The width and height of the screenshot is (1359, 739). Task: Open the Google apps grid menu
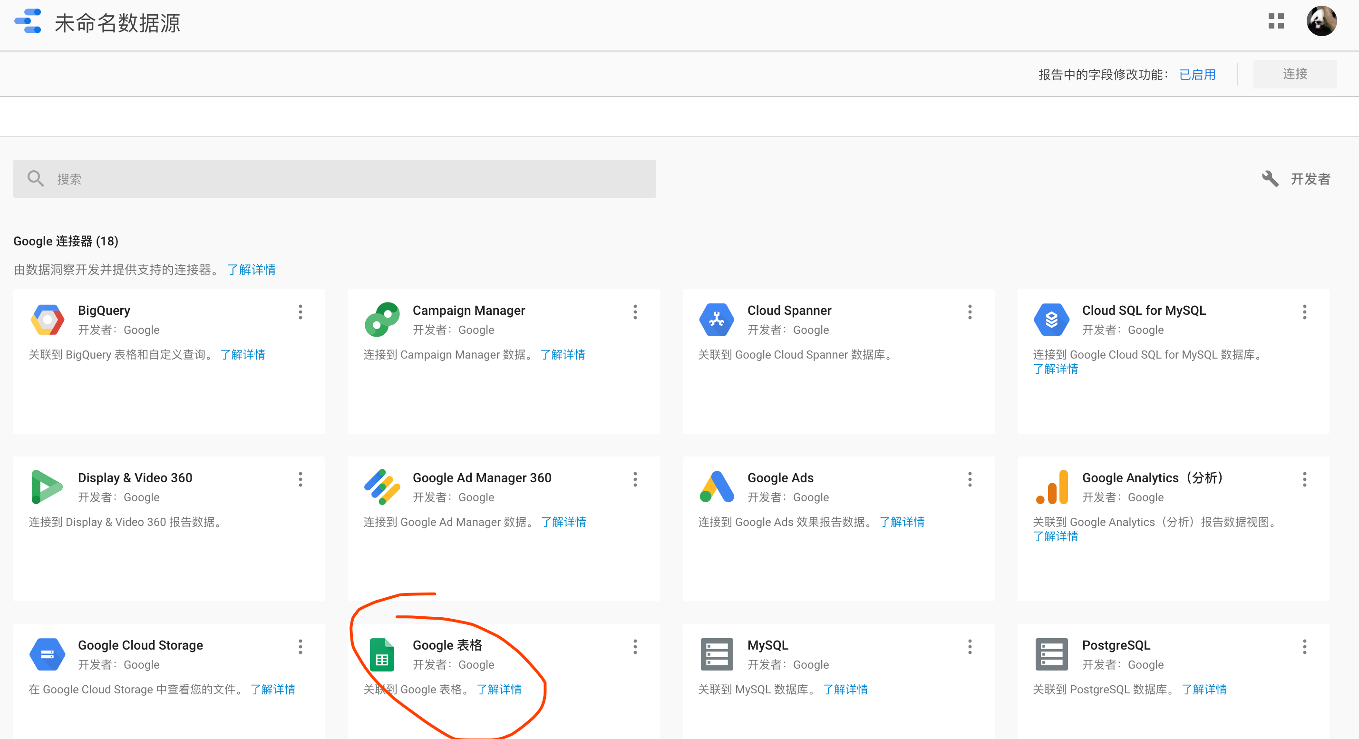pyautogui.click(x=1276, y=21)
